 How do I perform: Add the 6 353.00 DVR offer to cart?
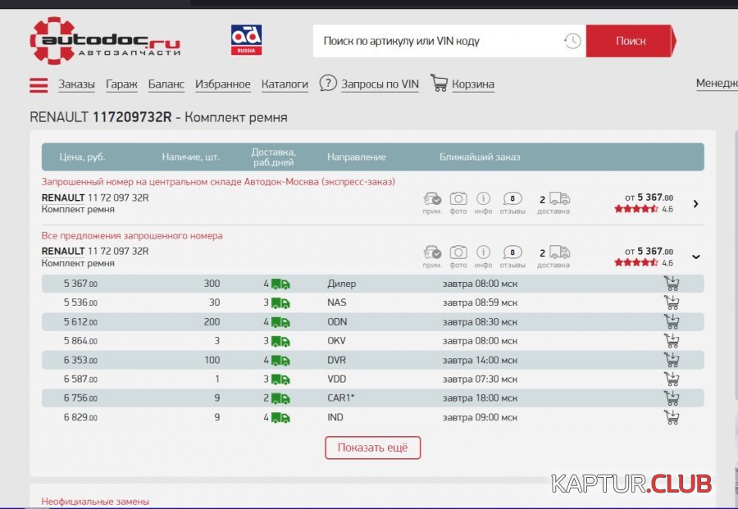pyautogui.click(x=672, y=360)
